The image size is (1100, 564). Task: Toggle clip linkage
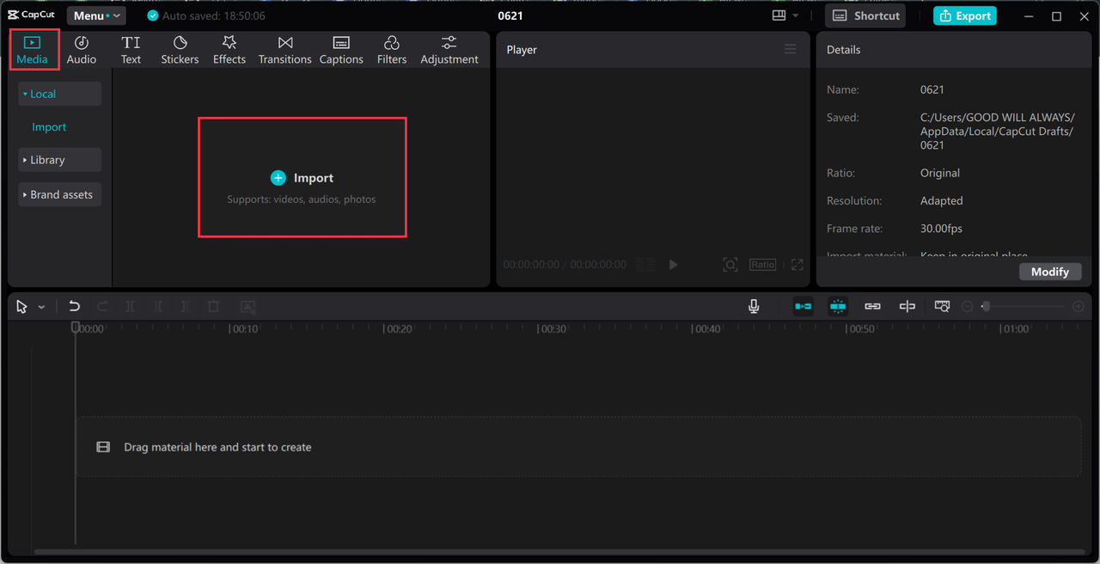coord(872,306)
